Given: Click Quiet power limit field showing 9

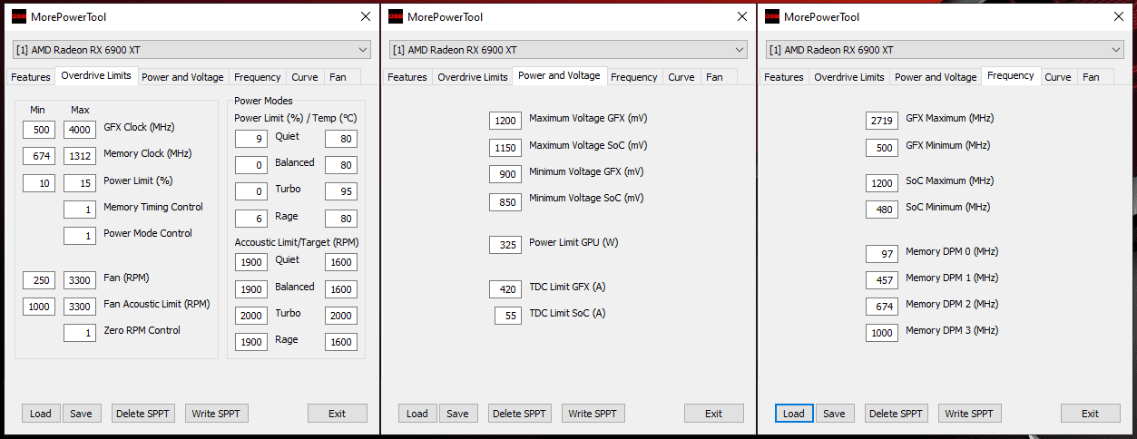Looking at the screenshot, I should pyautogui.click(x=251, y=139).
